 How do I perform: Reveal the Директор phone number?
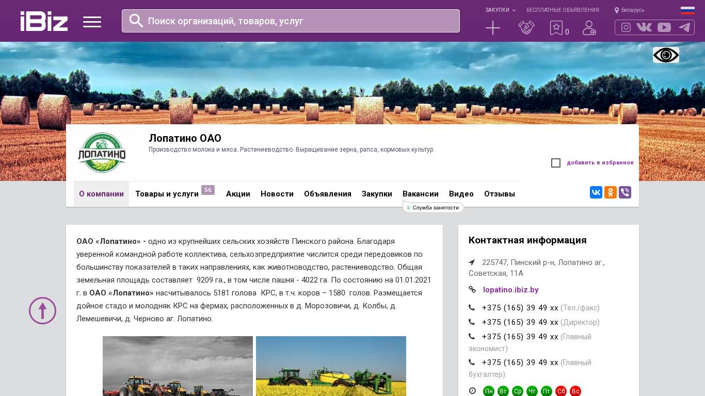[x=520, y=322]
